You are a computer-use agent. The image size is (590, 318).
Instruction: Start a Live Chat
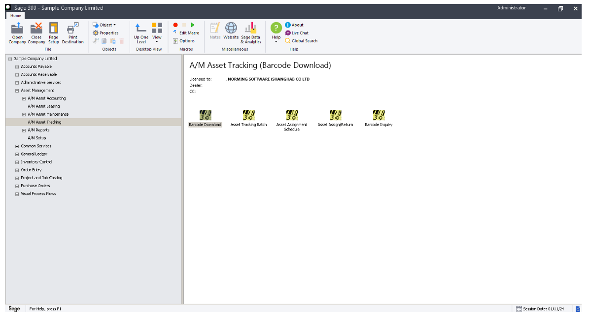297,32
